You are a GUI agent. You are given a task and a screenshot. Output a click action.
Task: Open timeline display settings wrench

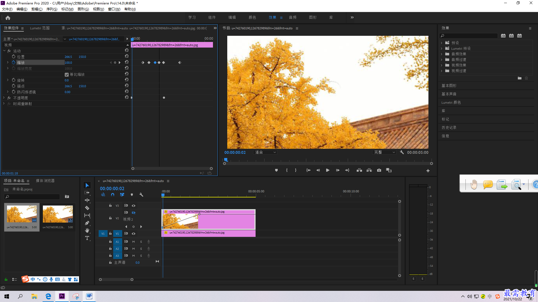pyautogui.click(x=141, y=195)
